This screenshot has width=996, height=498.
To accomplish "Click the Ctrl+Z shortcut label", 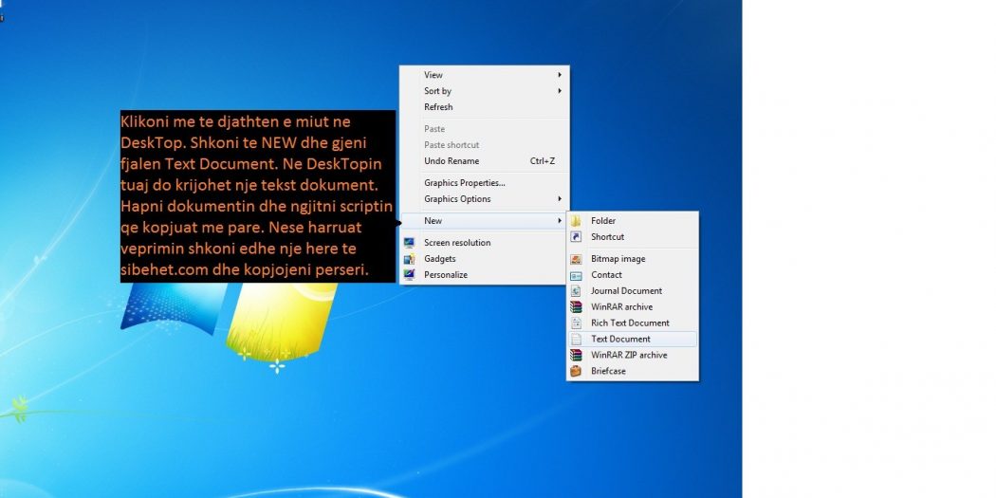I will [543, 161].
